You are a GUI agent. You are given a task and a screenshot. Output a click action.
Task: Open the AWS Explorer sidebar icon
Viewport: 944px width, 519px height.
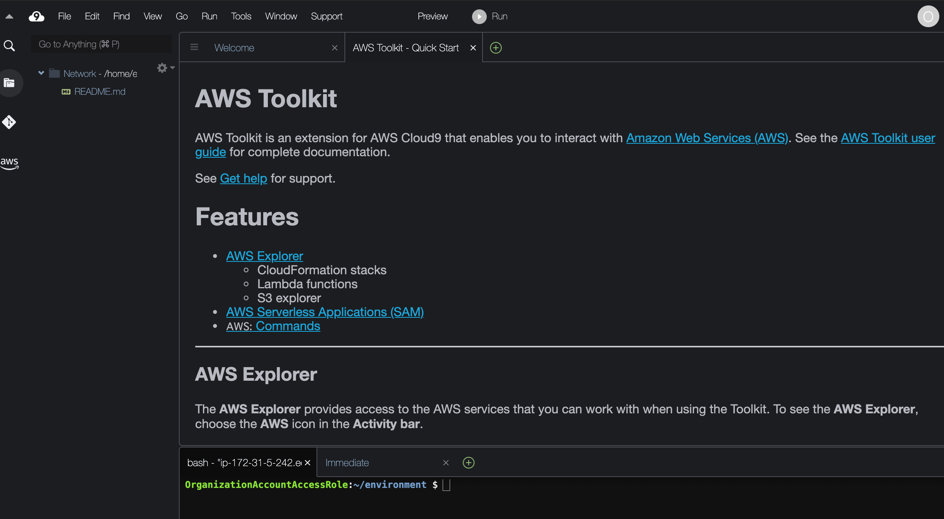click(x=9, y=163)
